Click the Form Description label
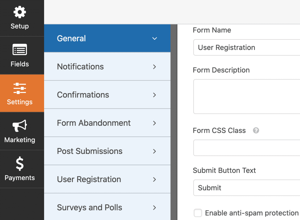300x220 pixels. [221, 70]
